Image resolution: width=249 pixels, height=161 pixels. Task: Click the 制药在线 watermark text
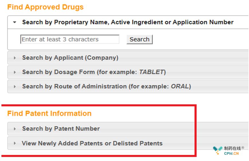click(x=232, y=148)
